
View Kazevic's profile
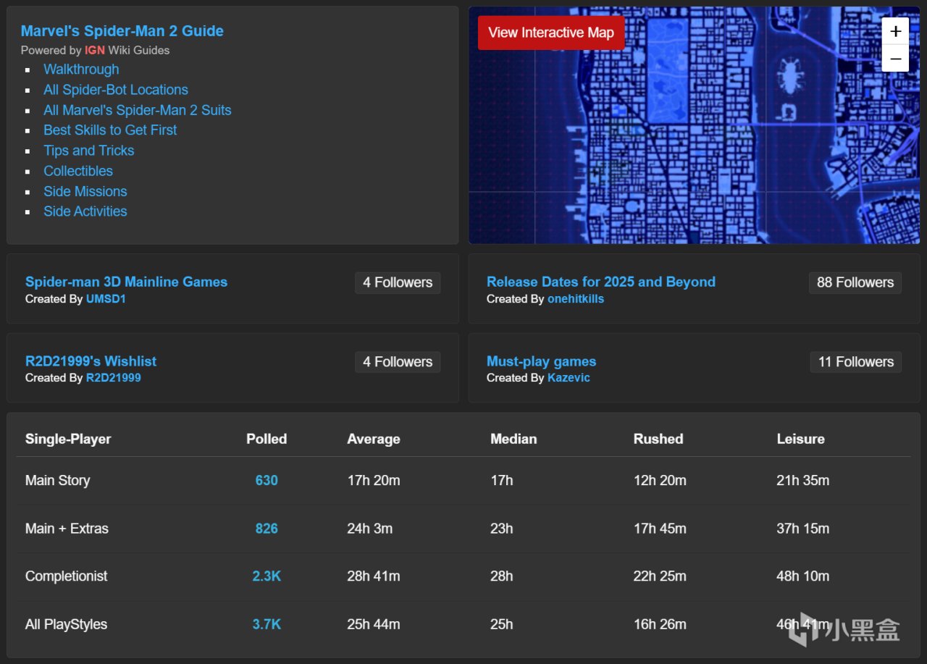(569, 378)
